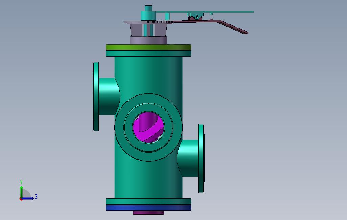
Task: Select the main cylindrical valve body
Action: pos(148,75)
